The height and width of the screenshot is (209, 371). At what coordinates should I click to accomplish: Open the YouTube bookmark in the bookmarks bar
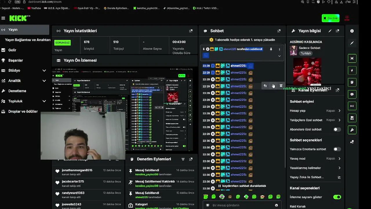[34, 8]
